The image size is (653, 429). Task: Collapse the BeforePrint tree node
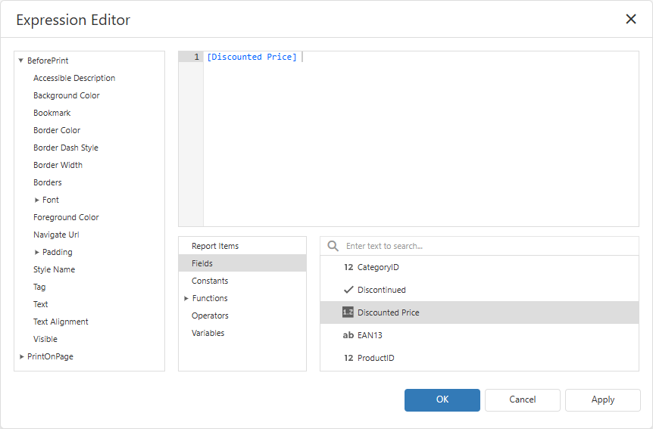[20, 61]
